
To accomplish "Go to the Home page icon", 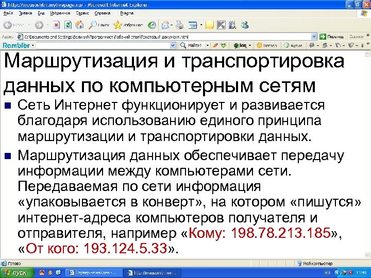I will tap(79, 25).
